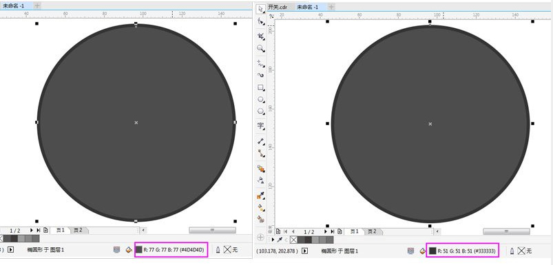The width and height of the screenshot is (553, 265).
Task: Select the Rectangle tool
Action: pyautogui.click(x=260, y=87)
